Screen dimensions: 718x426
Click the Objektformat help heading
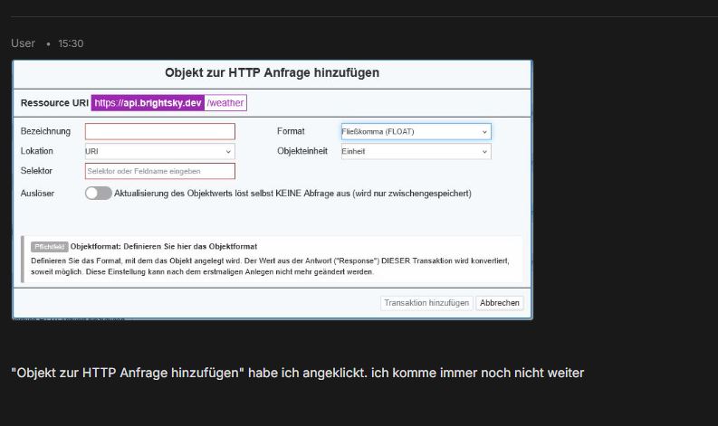(164, 246)
